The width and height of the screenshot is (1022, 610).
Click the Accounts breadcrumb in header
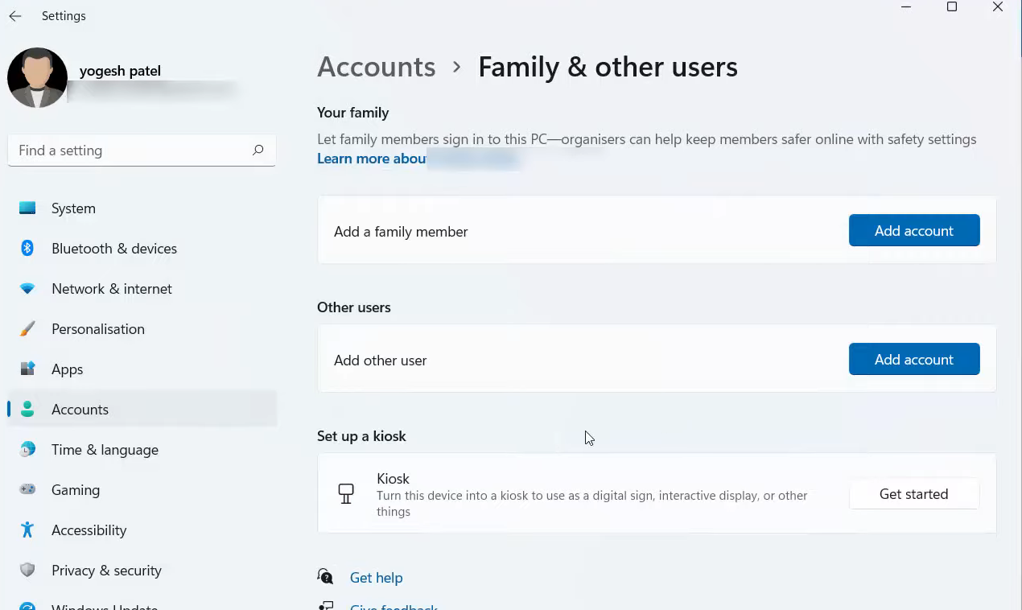tap(376, 67)
